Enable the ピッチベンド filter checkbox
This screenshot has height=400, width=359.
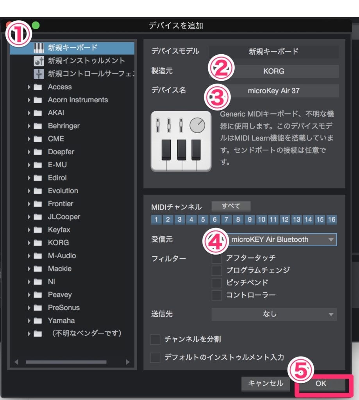pyautogui.click(x=216, y=283)
